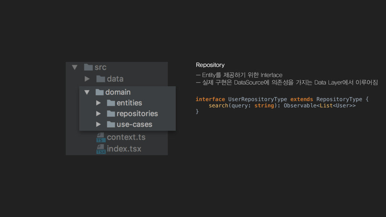Image resolution: width=386 pixels, height=217 pixels.
Task: Select the entities folder label
Action: [x=129, y=103]
